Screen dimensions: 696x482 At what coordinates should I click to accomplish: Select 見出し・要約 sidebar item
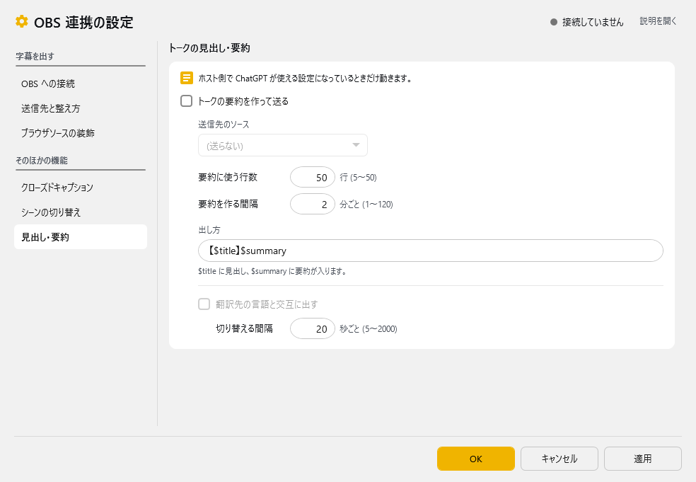pyautogui.click(x=81, y=237)
